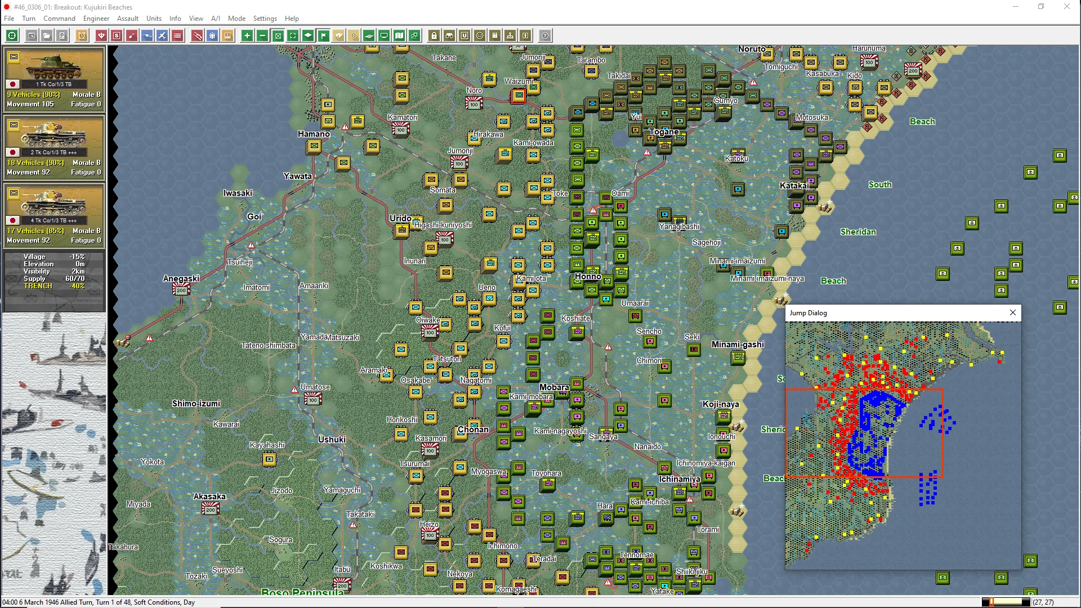The image size is (1081, 608).
Task: Click the green monitor screen toolbar icon
Action: click(384, 36)
